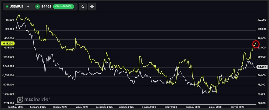This screenshot has width=269, height=110.
Task: Click the июль 2025 timeline label
Action: 82,107
